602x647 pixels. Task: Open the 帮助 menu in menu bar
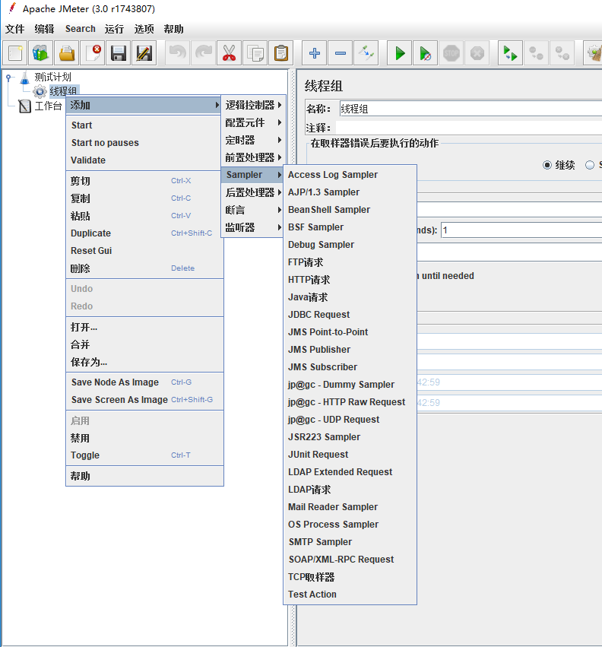pos(173,29)
